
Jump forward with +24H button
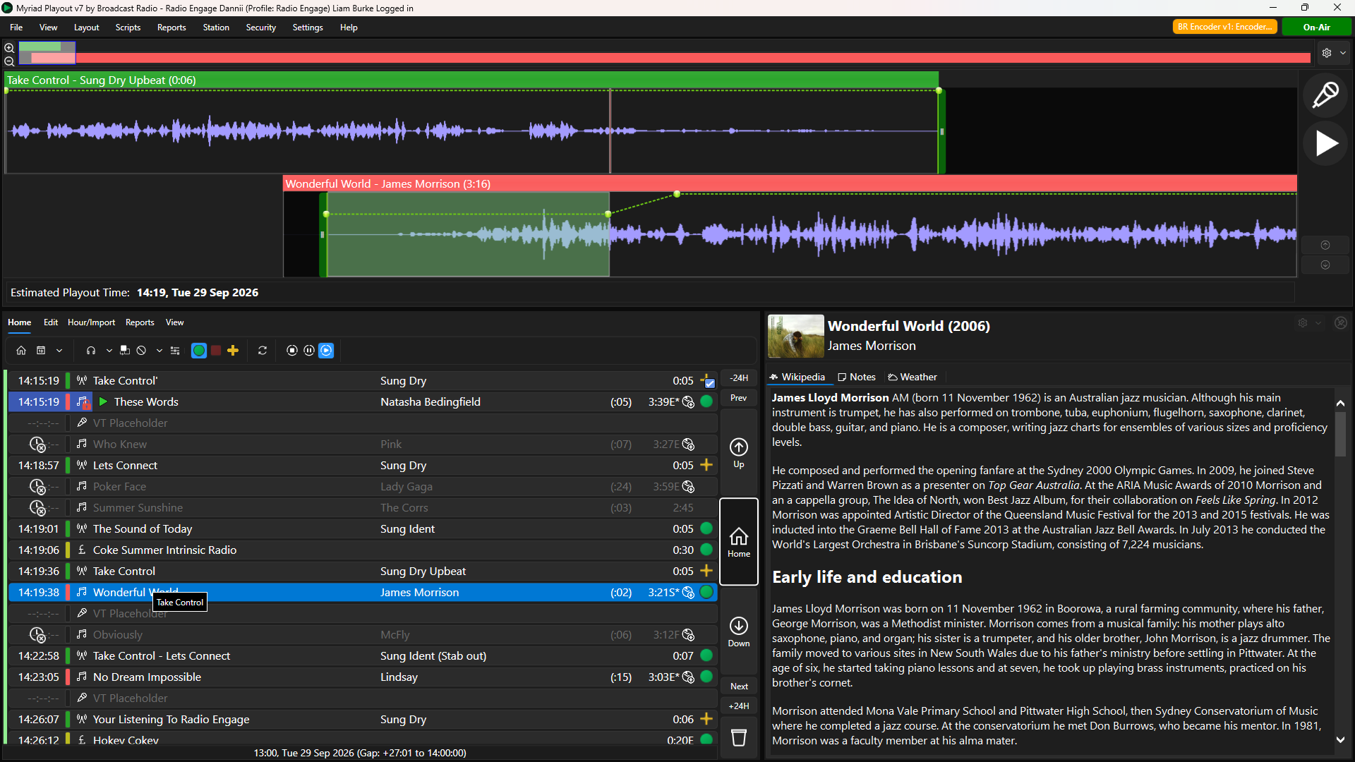pyautogui.click(x=739, y=706)
